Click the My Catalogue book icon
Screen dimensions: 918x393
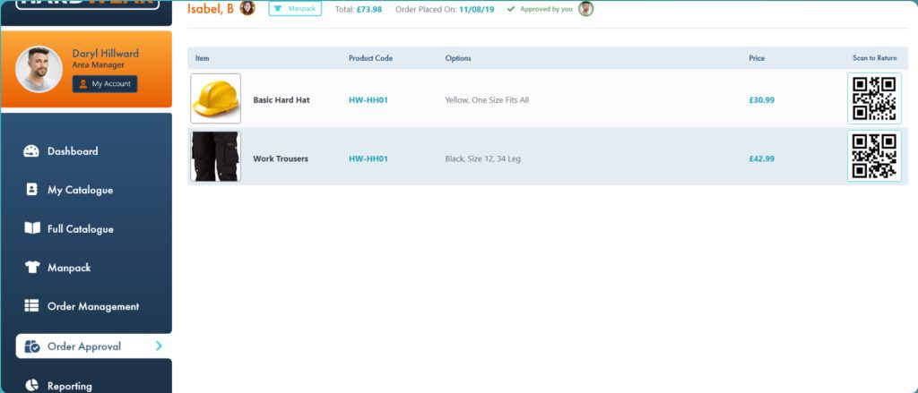pyautogui.click(x=31, y=190)
